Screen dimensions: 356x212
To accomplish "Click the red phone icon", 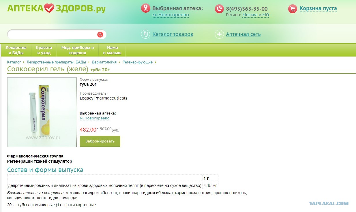I will [219, 9].
